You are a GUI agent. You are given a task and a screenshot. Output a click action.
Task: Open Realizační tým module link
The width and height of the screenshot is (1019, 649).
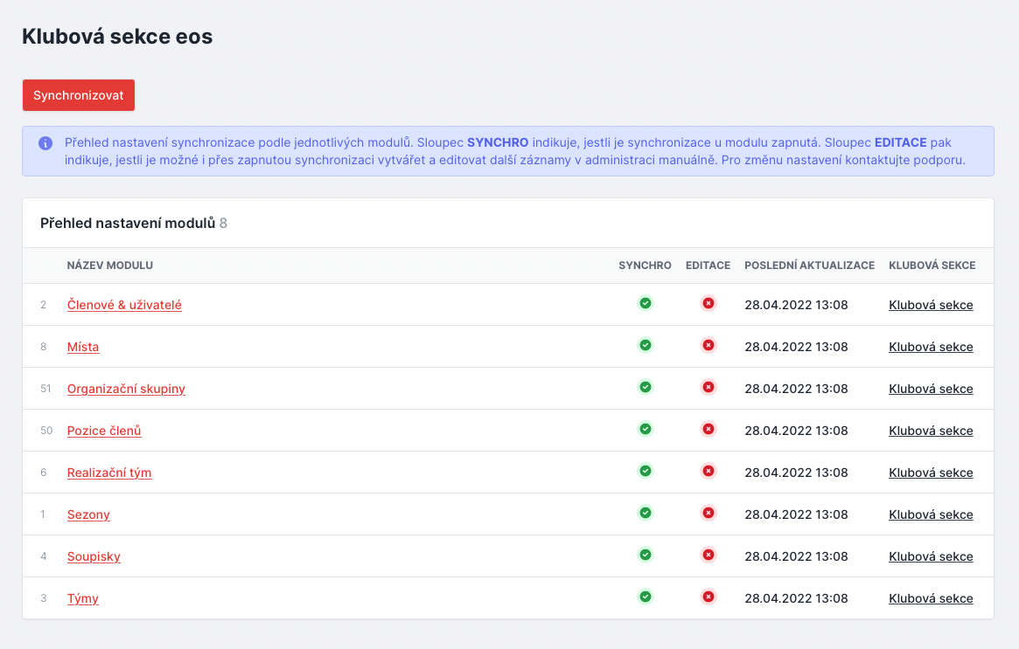coord(109,473)
